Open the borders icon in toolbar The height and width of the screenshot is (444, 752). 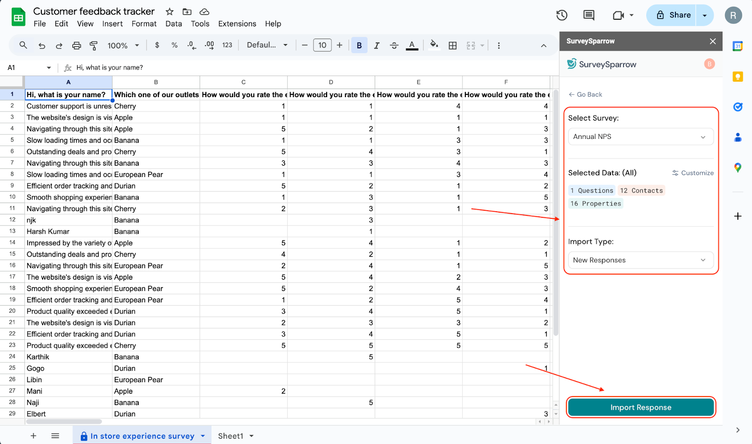pos(453,46)
